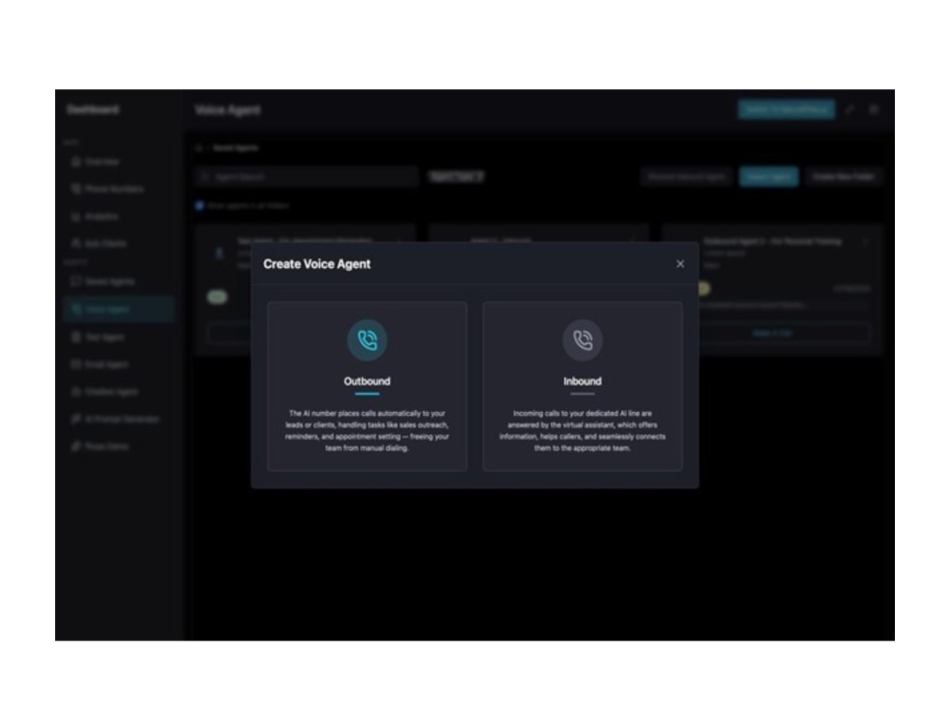Viewport: 950px width, 712px height.
Task: Click the 'Create Voice Agent' dialog title
Action: pos(317,264)
